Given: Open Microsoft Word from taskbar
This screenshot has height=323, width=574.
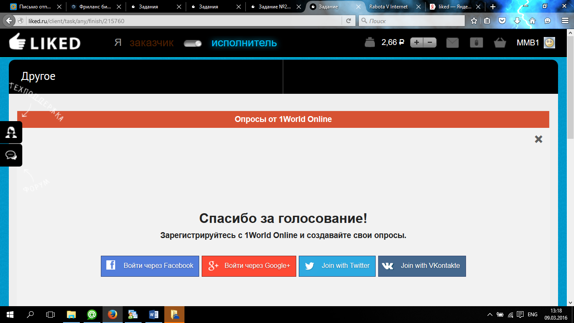Looking at the screenshot, I should click(x=153, y=315).
